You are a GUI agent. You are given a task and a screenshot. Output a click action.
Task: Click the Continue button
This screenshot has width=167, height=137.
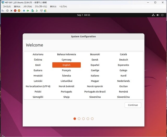133,105
